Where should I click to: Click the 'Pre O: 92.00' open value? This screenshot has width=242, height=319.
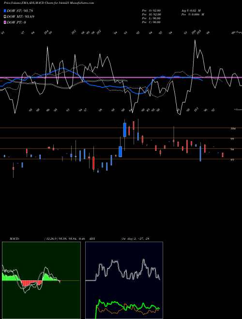[151, 11]
